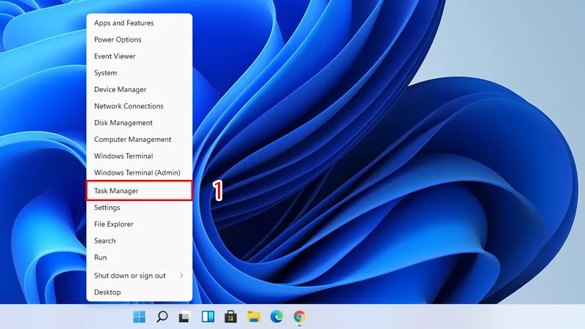Choose File Explorer menu entry
The height and width of the screenshot is (329, 585).
139,224
